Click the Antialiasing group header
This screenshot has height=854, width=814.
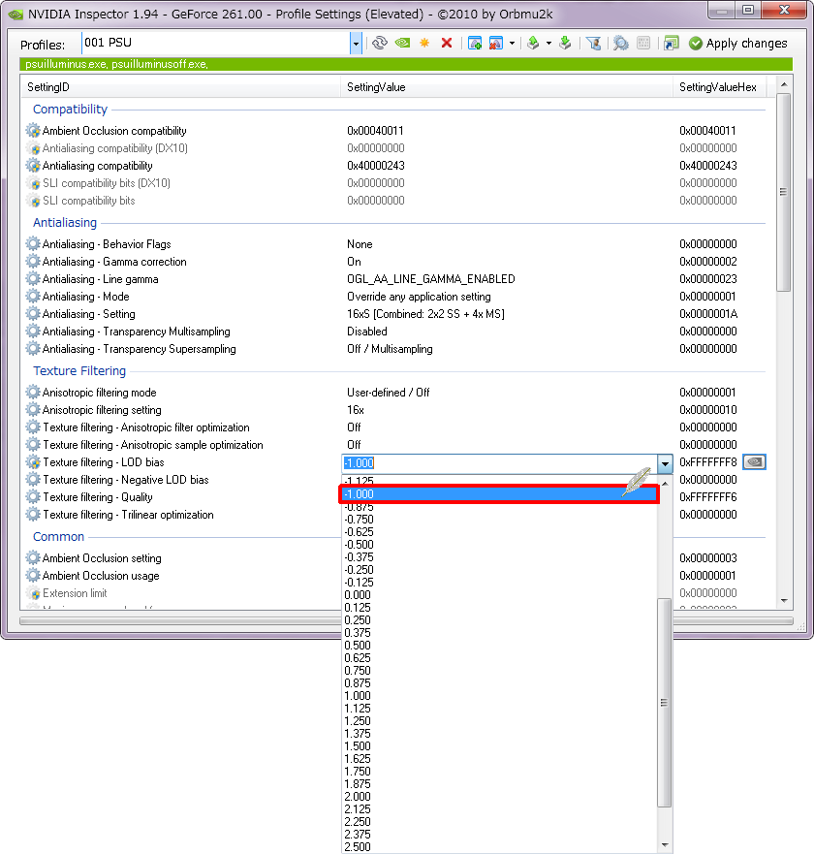65,223
